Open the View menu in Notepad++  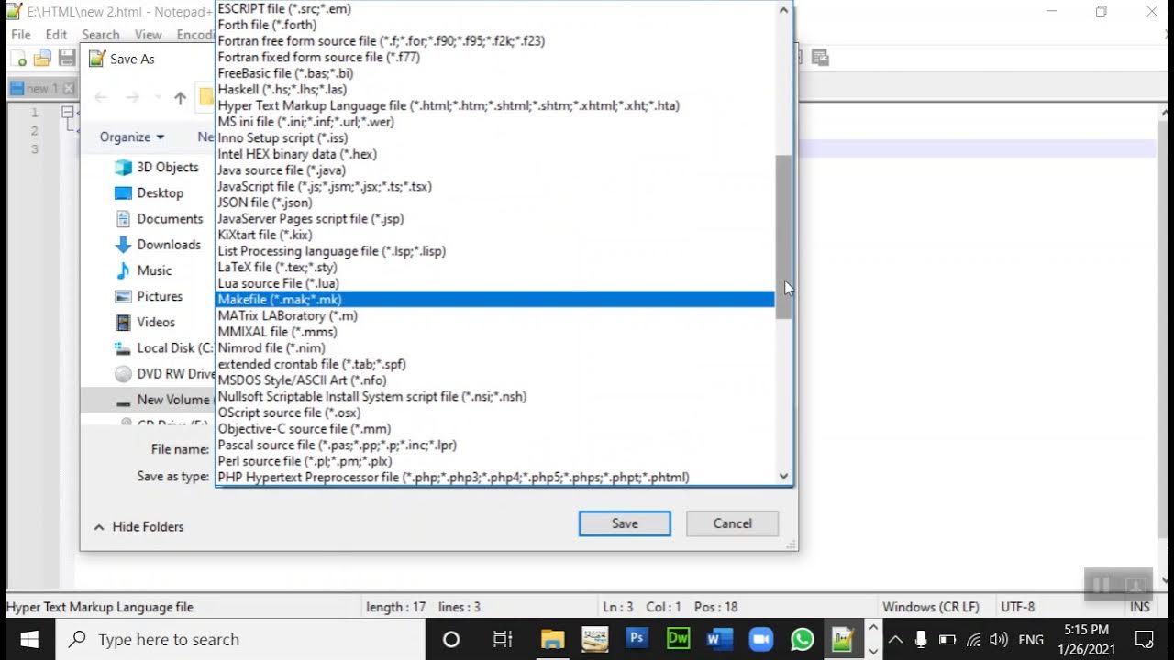(149, 35)
